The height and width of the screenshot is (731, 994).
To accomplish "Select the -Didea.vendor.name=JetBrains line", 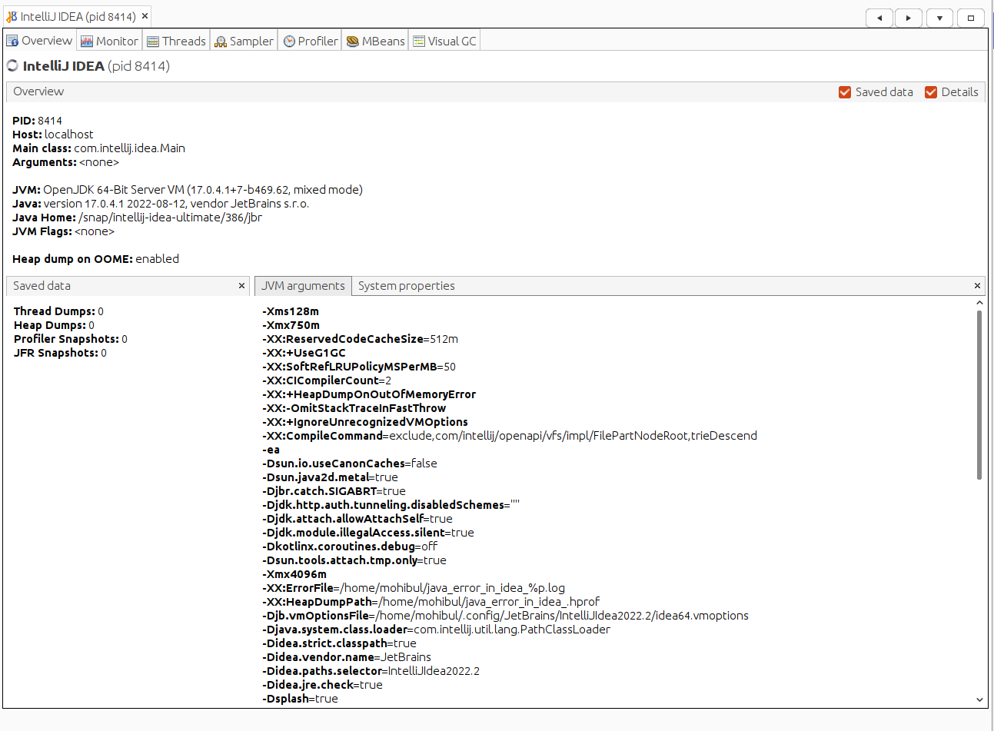I will (347, 657).
